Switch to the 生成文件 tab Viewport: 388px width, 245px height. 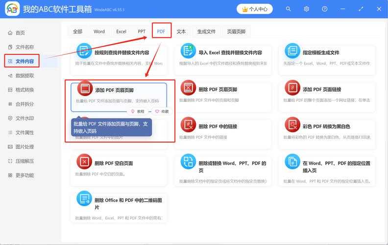(x=206, y=31)
